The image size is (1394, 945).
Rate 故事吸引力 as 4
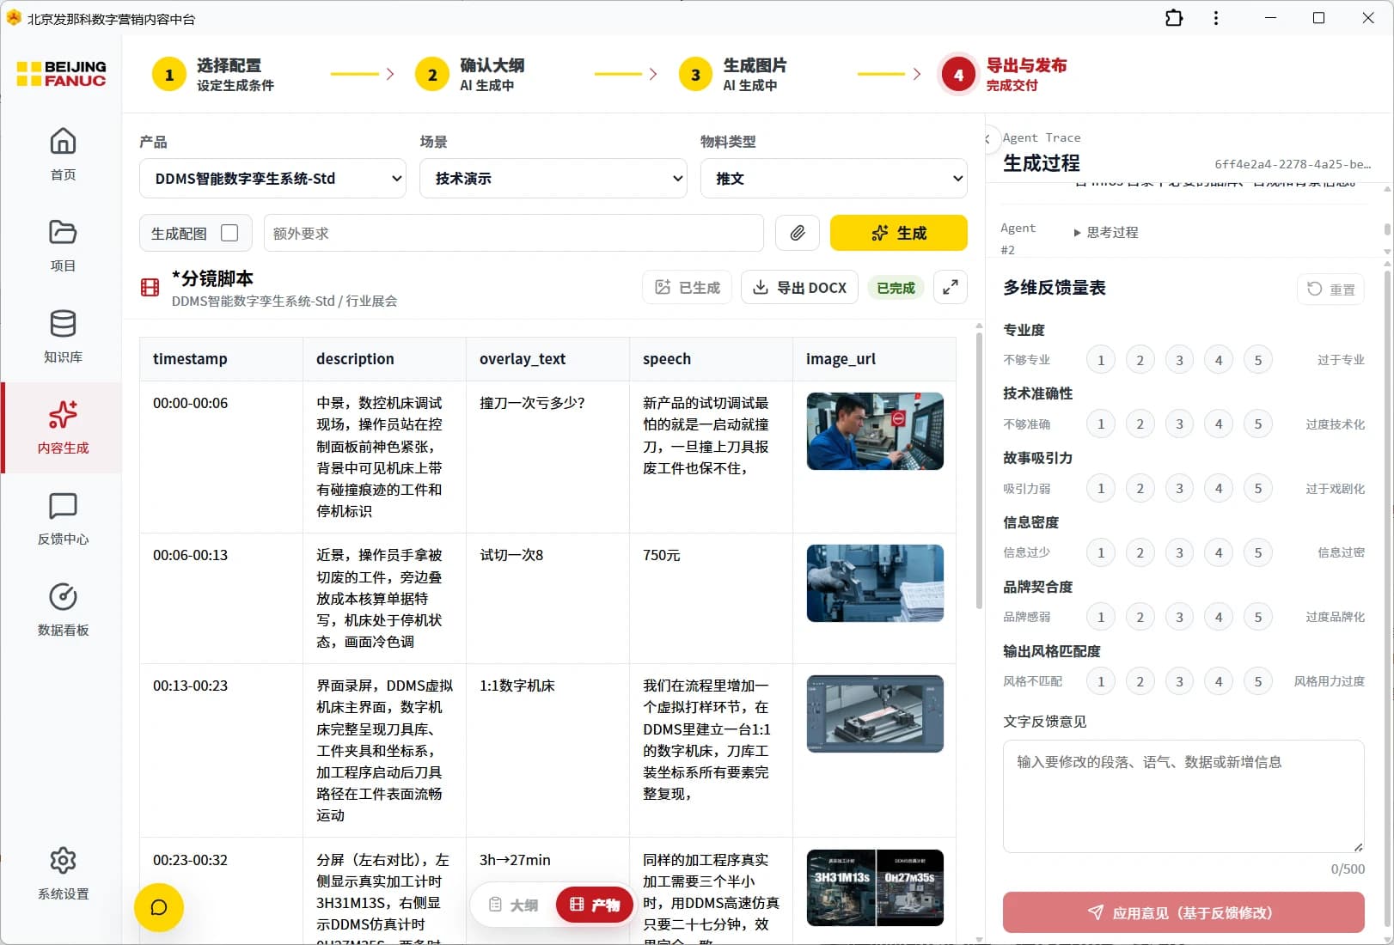point(1219,488)
